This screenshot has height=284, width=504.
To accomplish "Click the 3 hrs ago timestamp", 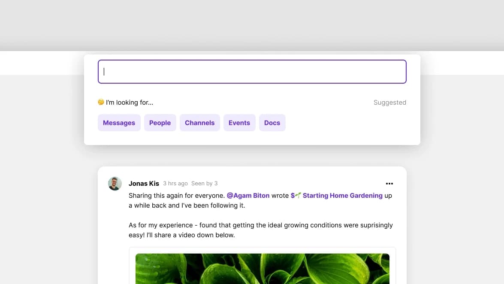I will (175, 184).
